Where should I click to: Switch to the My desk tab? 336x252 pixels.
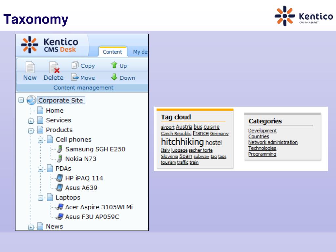pos(140,52)
